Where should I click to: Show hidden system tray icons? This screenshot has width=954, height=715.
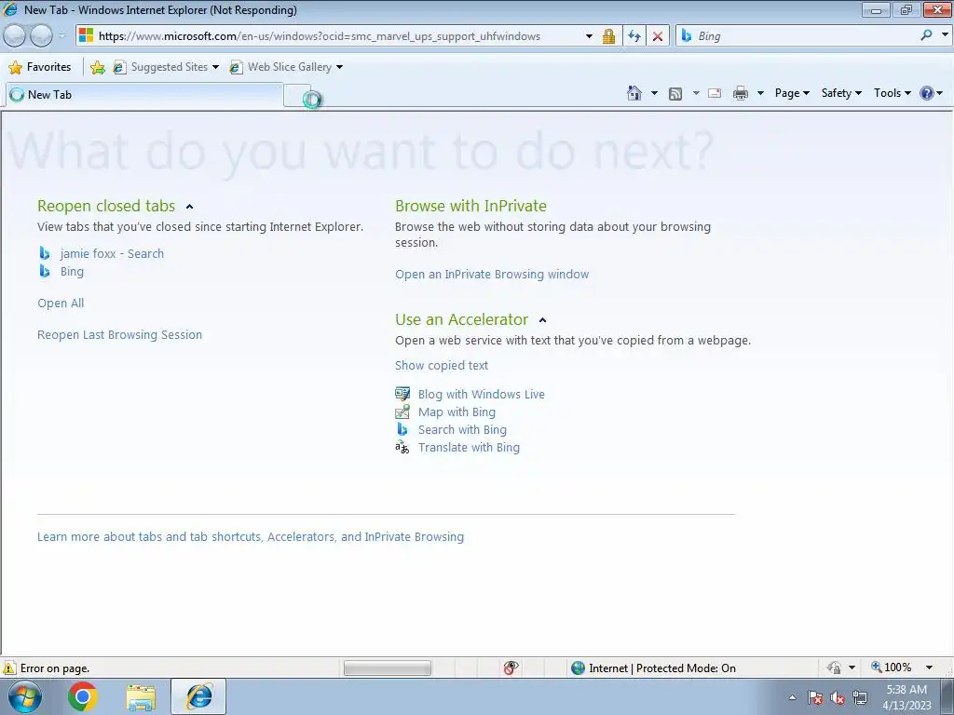(792, 698)
